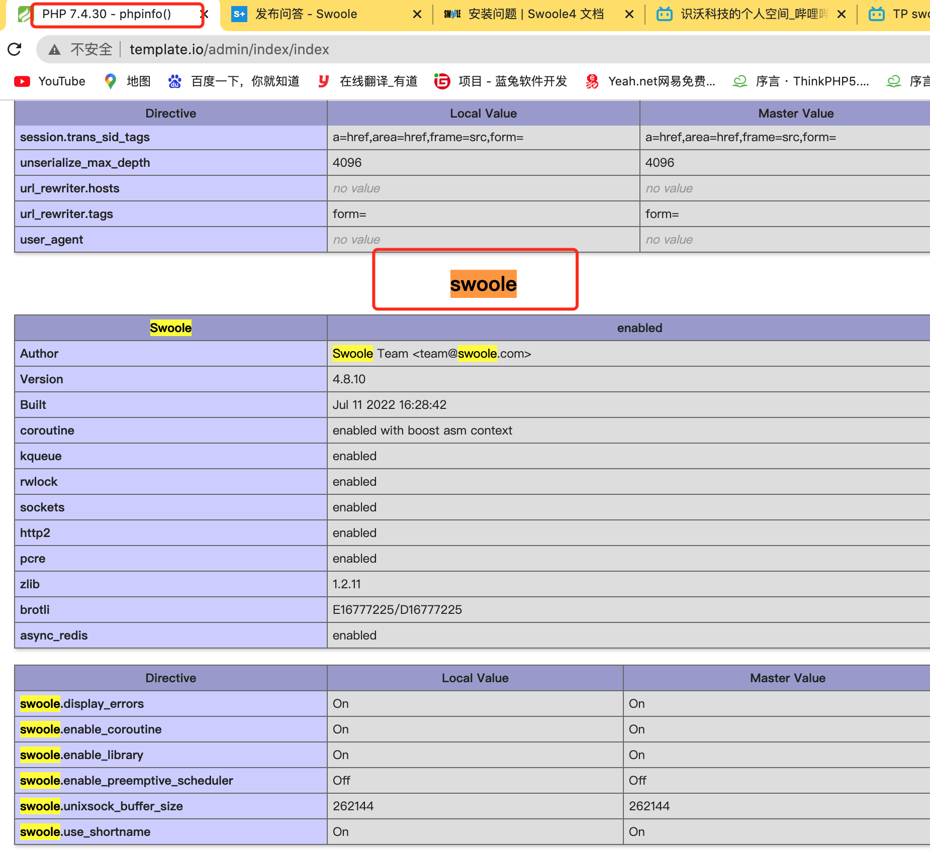Click the swoole.use_shortname directive
930x856 pixels.
click(85, 832)
